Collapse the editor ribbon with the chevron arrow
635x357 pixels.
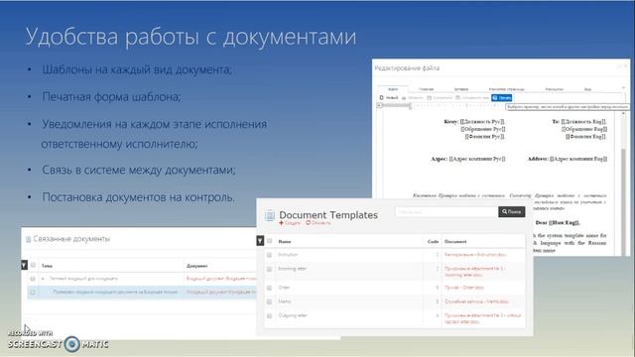click(623, 88)
